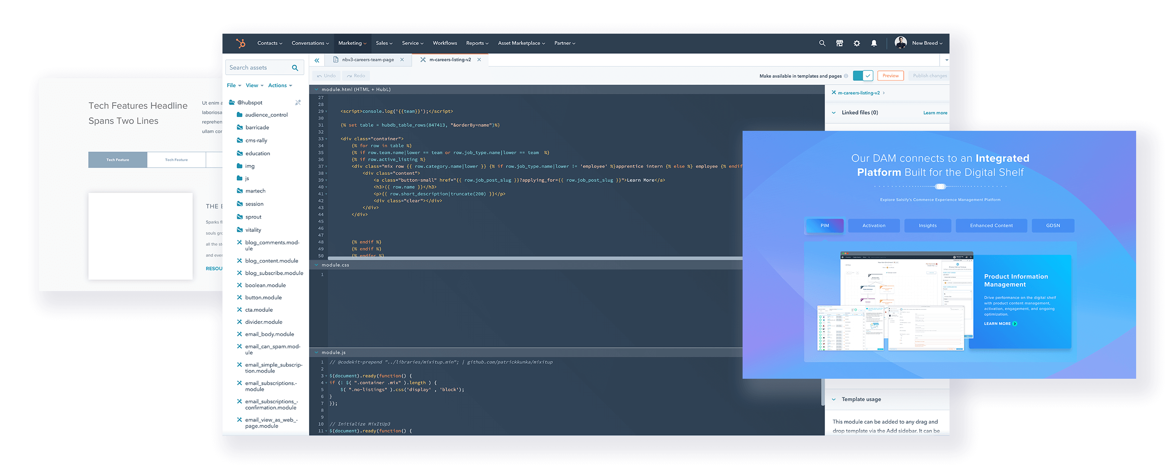Click the Redo button
1175x469 pixels.
[x=356, y=76]
